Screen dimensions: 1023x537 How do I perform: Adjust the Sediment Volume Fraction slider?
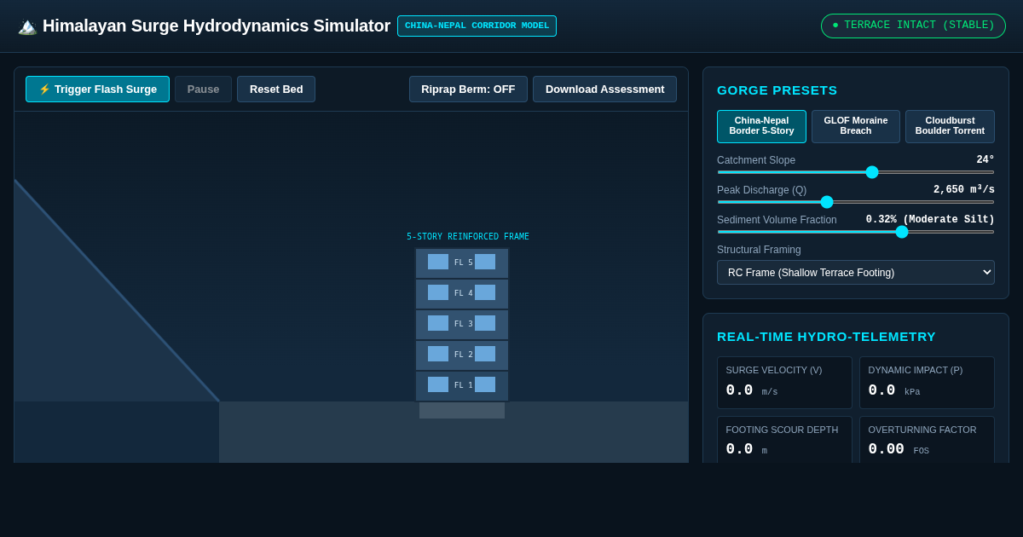(x=856, y=232)
